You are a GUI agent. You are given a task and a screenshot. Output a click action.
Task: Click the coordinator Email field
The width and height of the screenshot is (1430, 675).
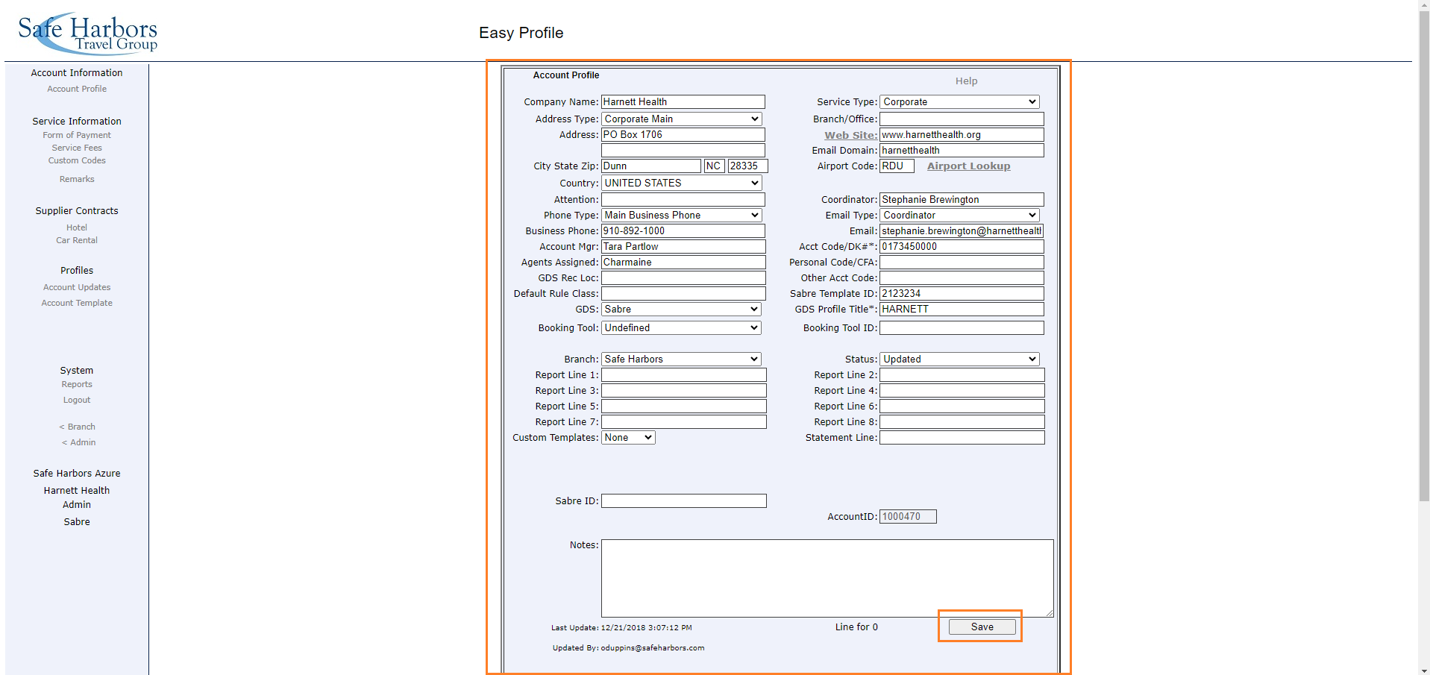pos(962,231)
